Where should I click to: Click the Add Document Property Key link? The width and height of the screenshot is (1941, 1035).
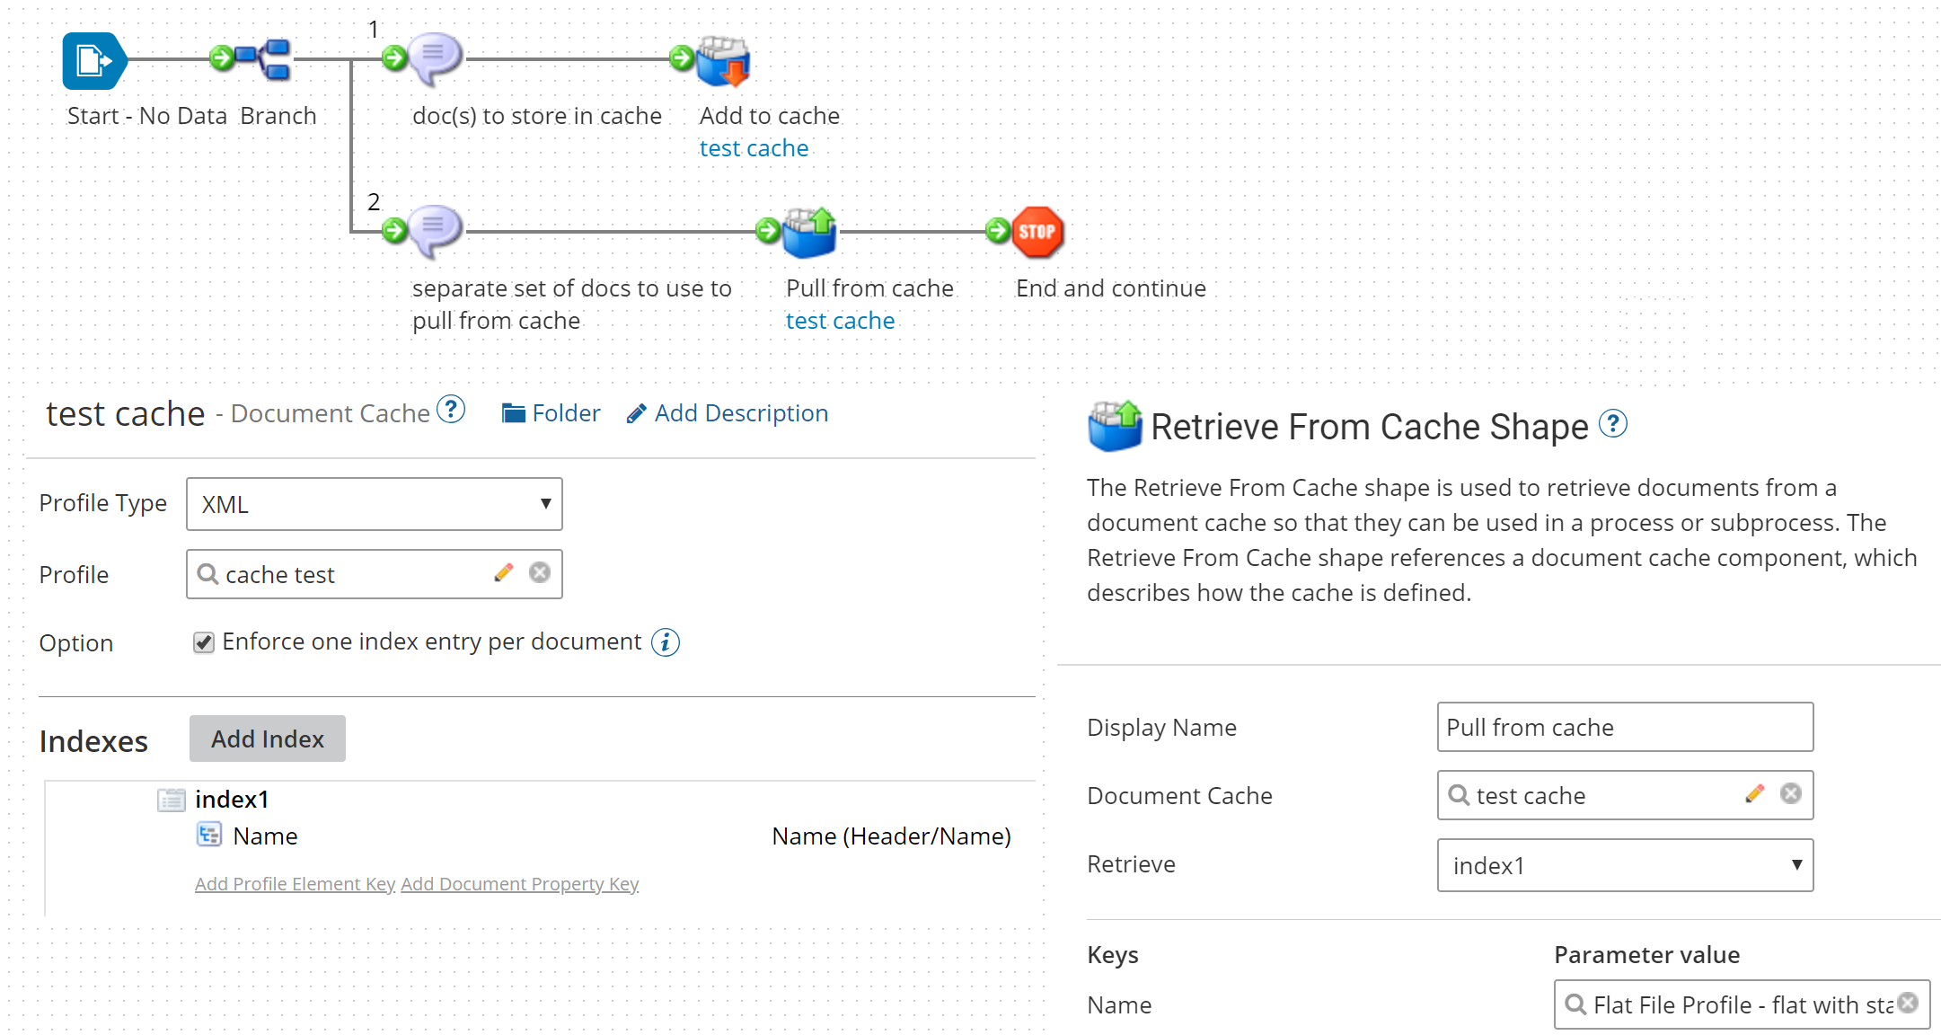pos(519,884)
